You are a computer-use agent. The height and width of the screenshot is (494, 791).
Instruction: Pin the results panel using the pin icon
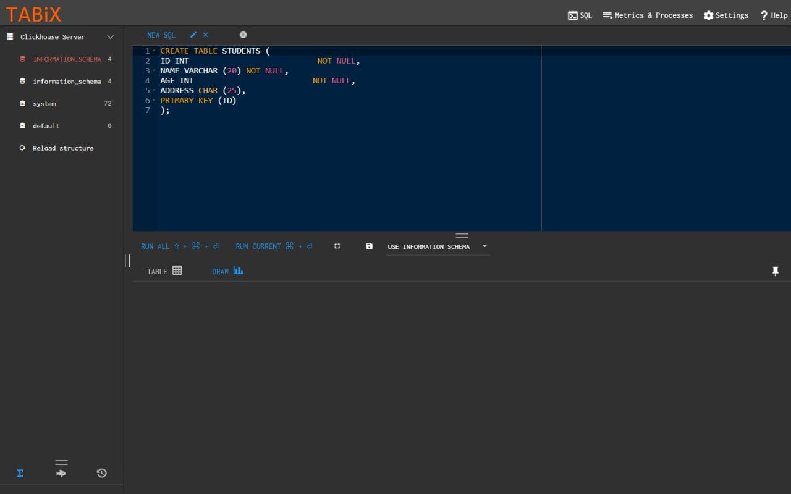click(x=776, y=271)
